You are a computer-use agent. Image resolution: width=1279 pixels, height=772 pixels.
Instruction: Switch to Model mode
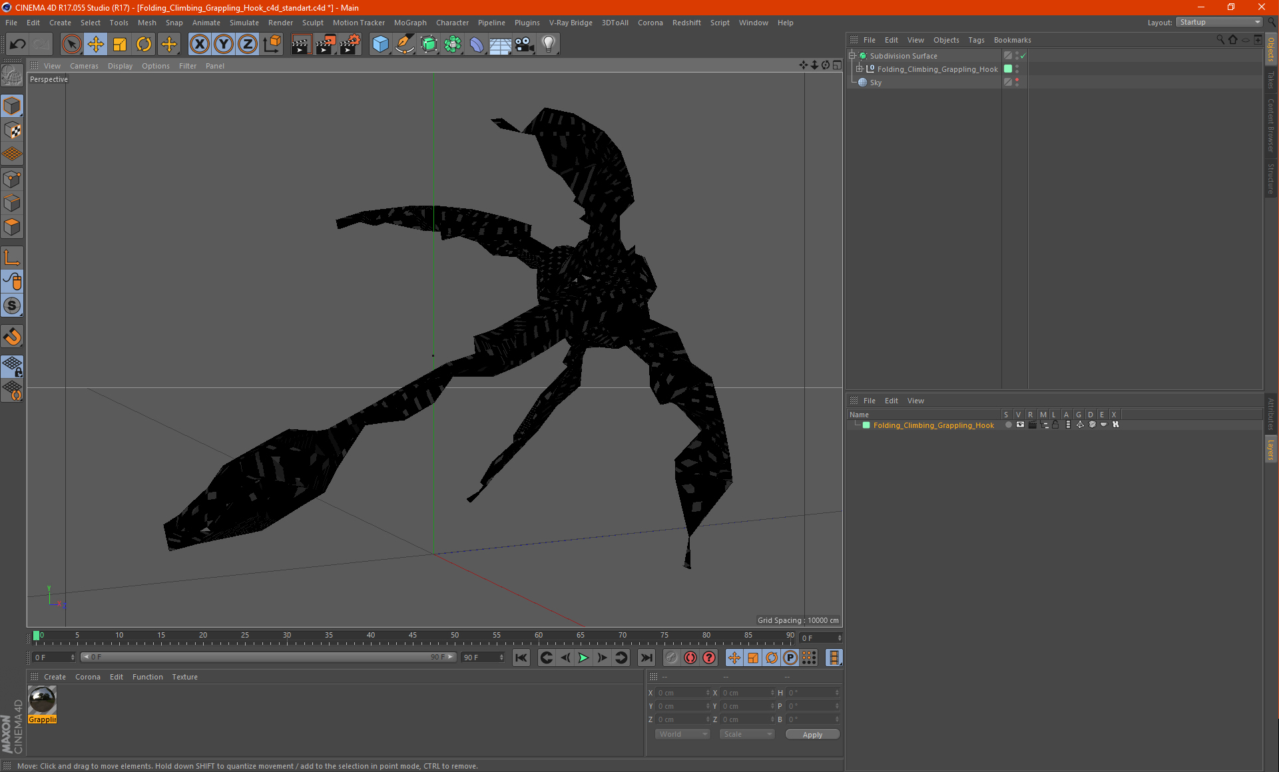tap(12, 106)
